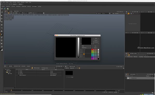Pick the pure red preset swatch
Image resolution: width=155 pixels, height=95 pixels.
[92, 49]
